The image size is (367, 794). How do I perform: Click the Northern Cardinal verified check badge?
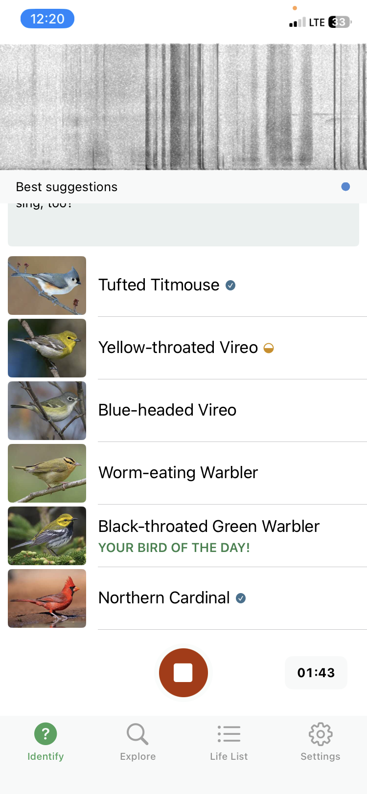click(x=241, y=598)
